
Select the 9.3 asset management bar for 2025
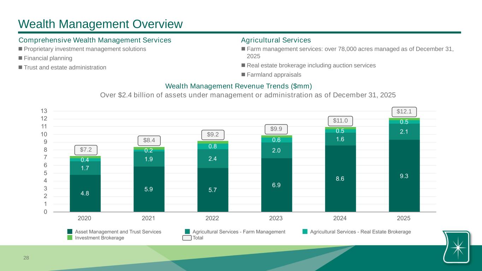tap(404, 176)
